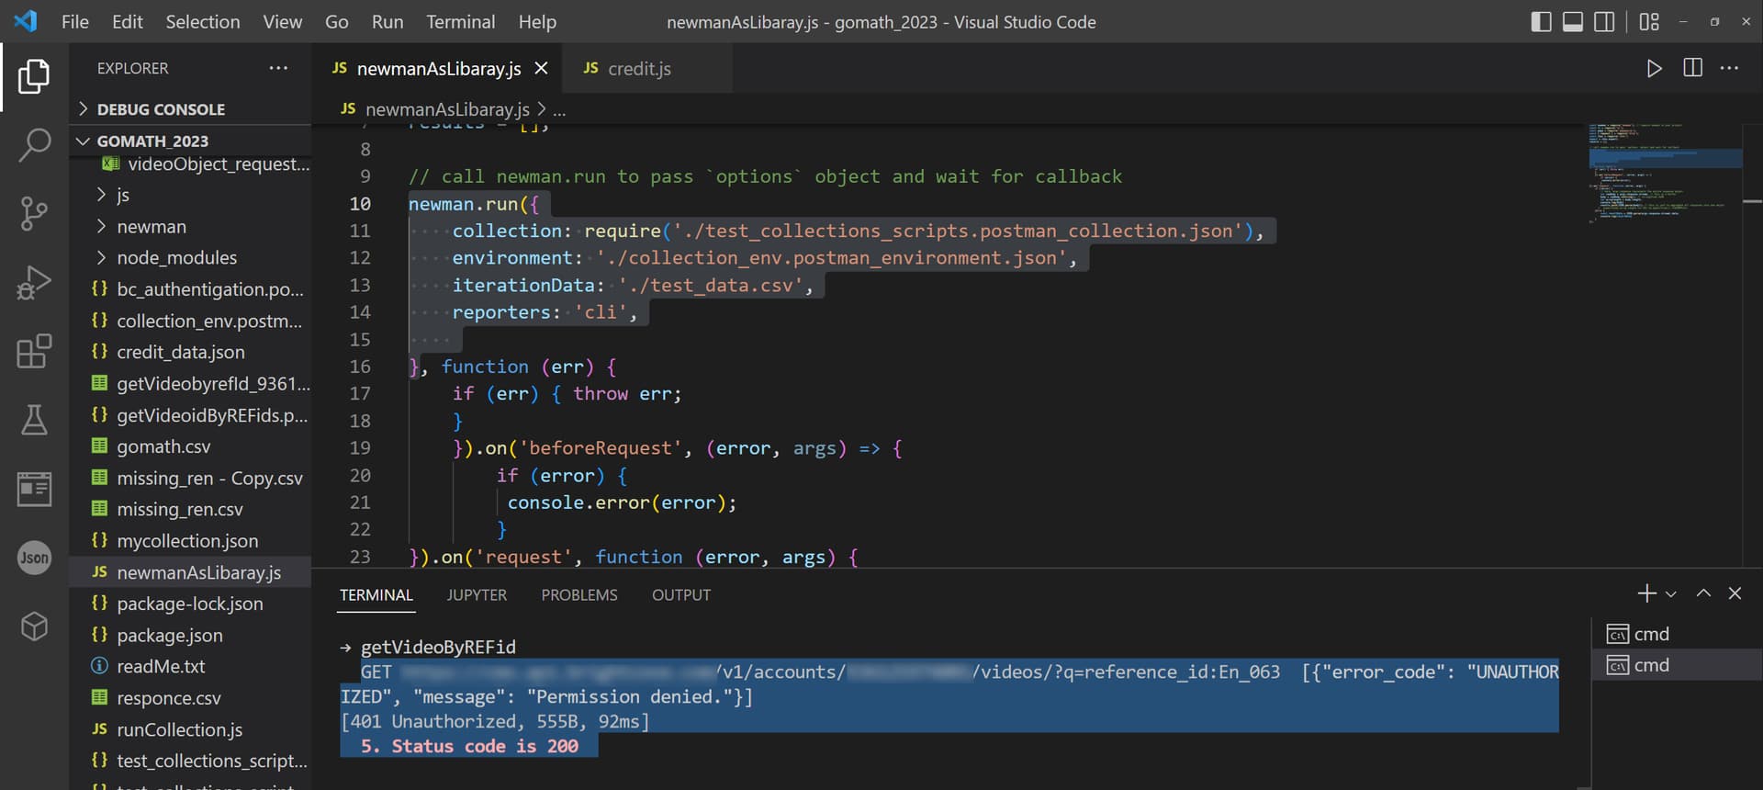Open editor more actions ellipsis

(1730, 68)
